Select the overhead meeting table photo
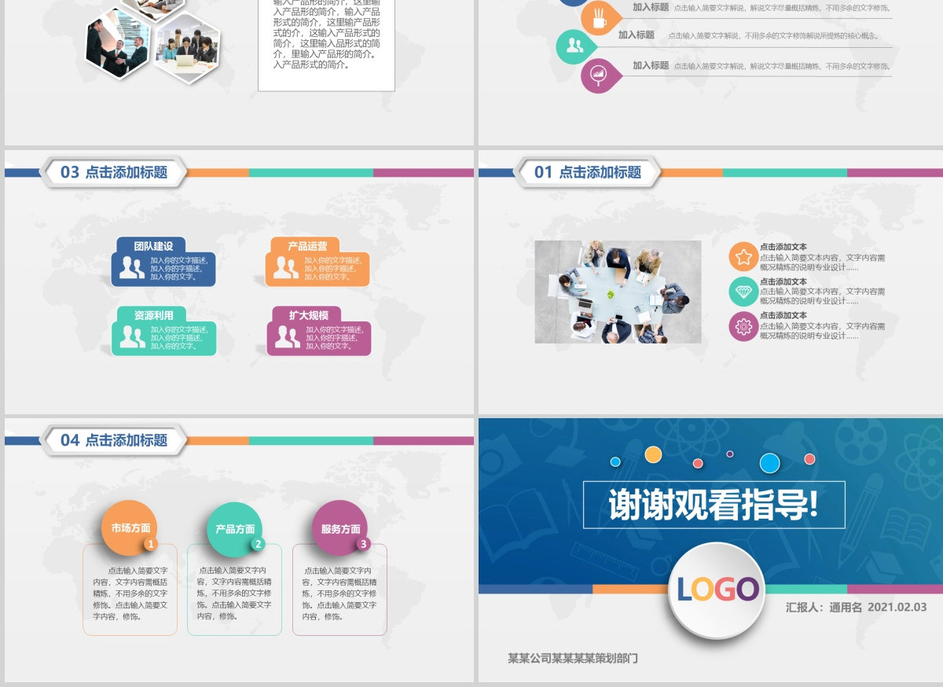Screen dimensions: 943x687 [x=618, y=292]
